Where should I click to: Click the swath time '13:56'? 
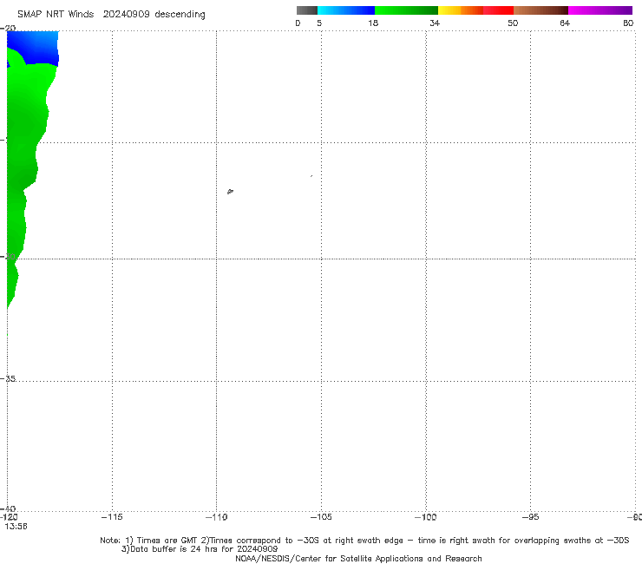click(16, 527)
